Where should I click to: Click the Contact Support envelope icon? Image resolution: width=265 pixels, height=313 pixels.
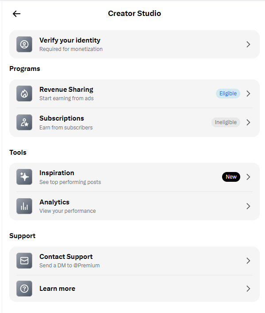point(24,261)
